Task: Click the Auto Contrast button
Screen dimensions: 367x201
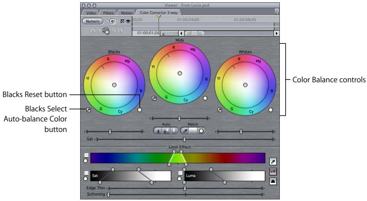Action: pyautogui.click(x=166, y=131)
